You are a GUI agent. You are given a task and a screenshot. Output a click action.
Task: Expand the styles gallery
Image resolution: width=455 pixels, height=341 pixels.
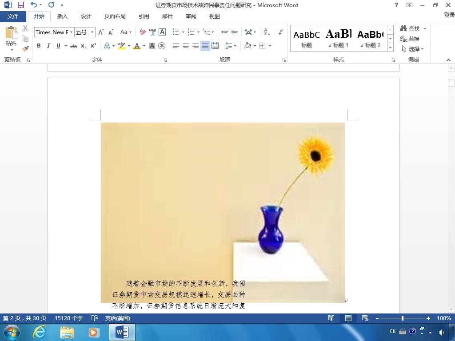coord(391,47)
